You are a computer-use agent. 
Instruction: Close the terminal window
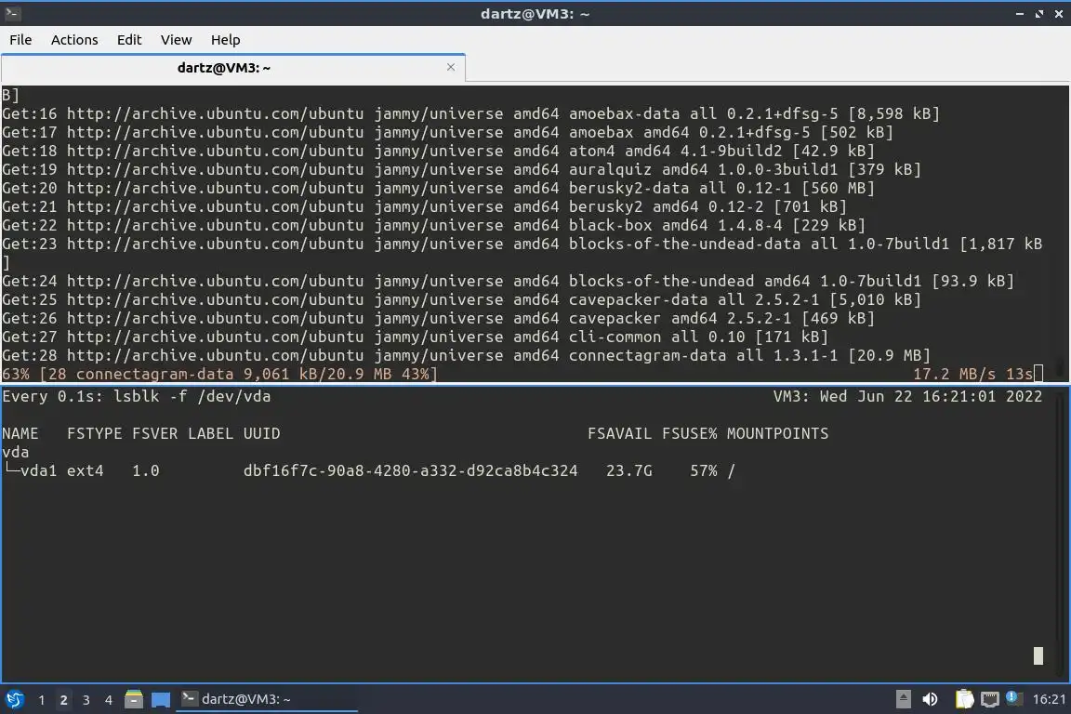click(1059, 14)
